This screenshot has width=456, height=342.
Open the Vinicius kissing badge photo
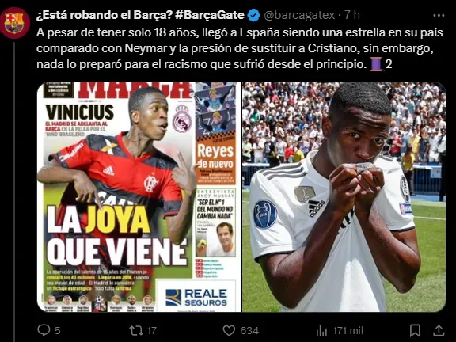[344, 197]
